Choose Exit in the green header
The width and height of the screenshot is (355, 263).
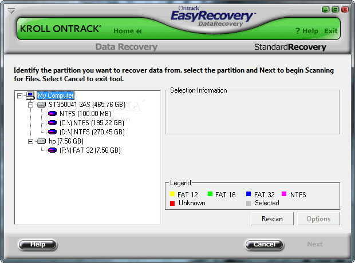331,31
